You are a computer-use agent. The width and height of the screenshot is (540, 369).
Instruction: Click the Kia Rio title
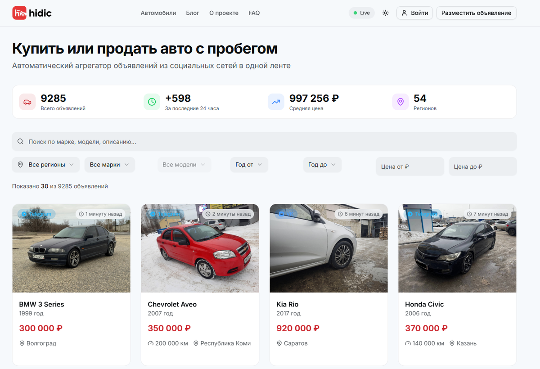point(288,304)
